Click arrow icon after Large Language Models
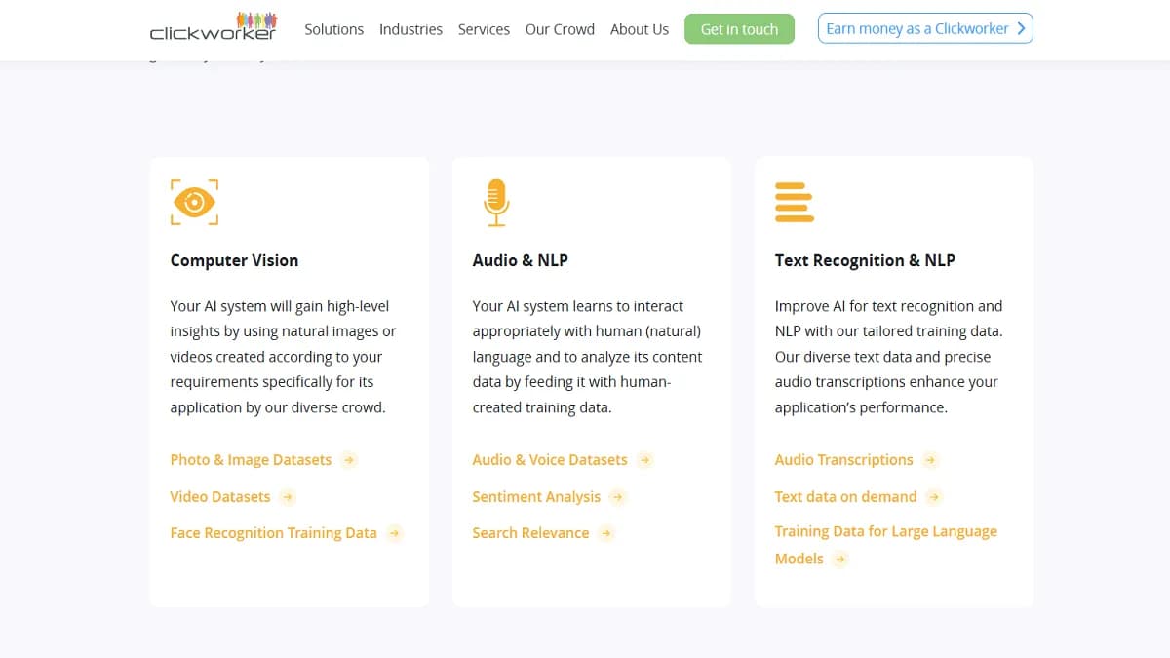This screenshot has height=658, width=1170. [840, 559]
